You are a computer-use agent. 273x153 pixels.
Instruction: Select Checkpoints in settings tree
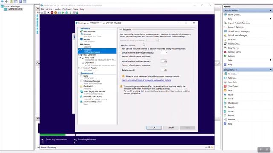tap(88, 86)
